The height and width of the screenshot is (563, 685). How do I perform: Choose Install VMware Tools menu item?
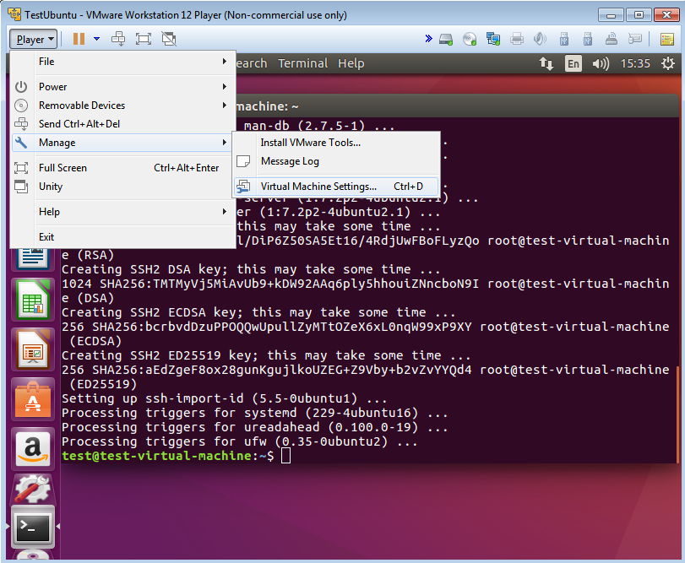[x=310, y=143]
